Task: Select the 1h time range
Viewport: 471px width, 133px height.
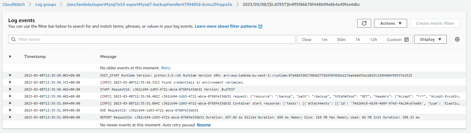Action: [357, 40]
